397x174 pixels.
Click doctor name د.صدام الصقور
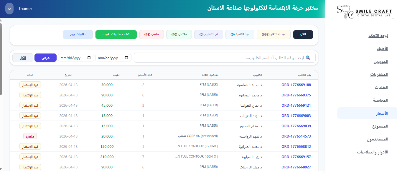click(x=251, y=126)
